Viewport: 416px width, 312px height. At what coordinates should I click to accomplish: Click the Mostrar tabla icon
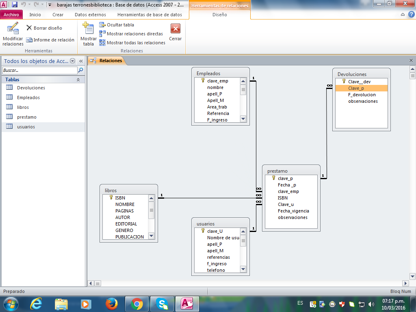point(88,29)
